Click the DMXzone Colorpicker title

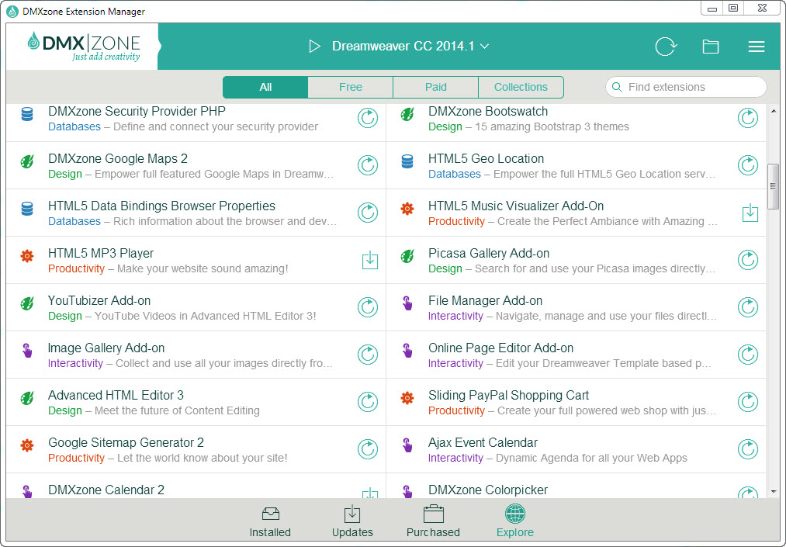(488, 490)
